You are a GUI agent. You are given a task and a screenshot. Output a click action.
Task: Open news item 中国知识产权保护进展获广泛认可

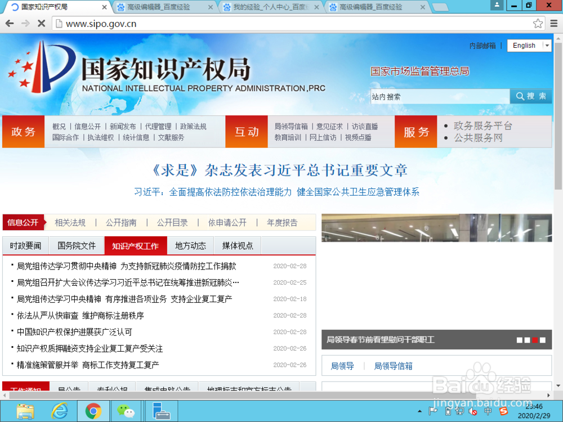tap(75, 333)
